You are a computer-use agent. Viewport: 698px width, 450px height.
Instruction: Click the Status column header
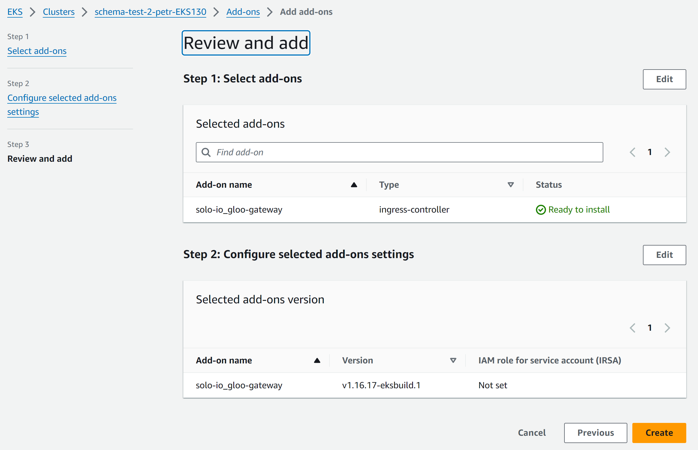point(549,185)
